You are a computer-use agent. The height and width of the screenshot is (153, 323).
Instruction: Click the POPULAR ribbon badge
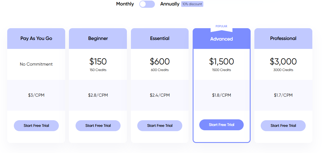221,26
